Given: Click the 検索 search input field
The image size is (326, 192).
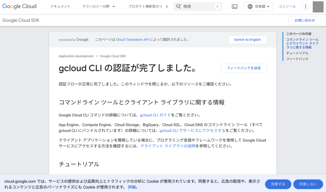Looking at the screenshot, I should [197, 7].
